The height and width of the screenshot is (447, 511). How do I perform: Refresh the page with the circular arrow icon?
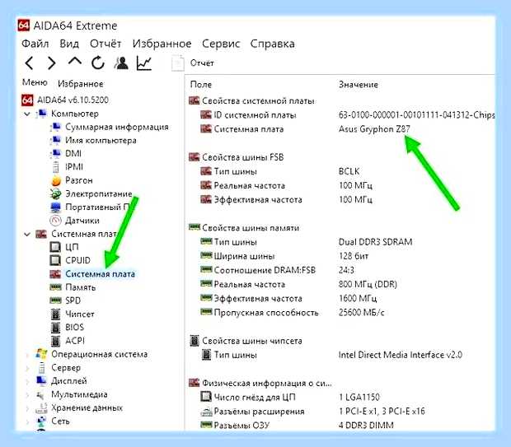(x=98, y=63)
